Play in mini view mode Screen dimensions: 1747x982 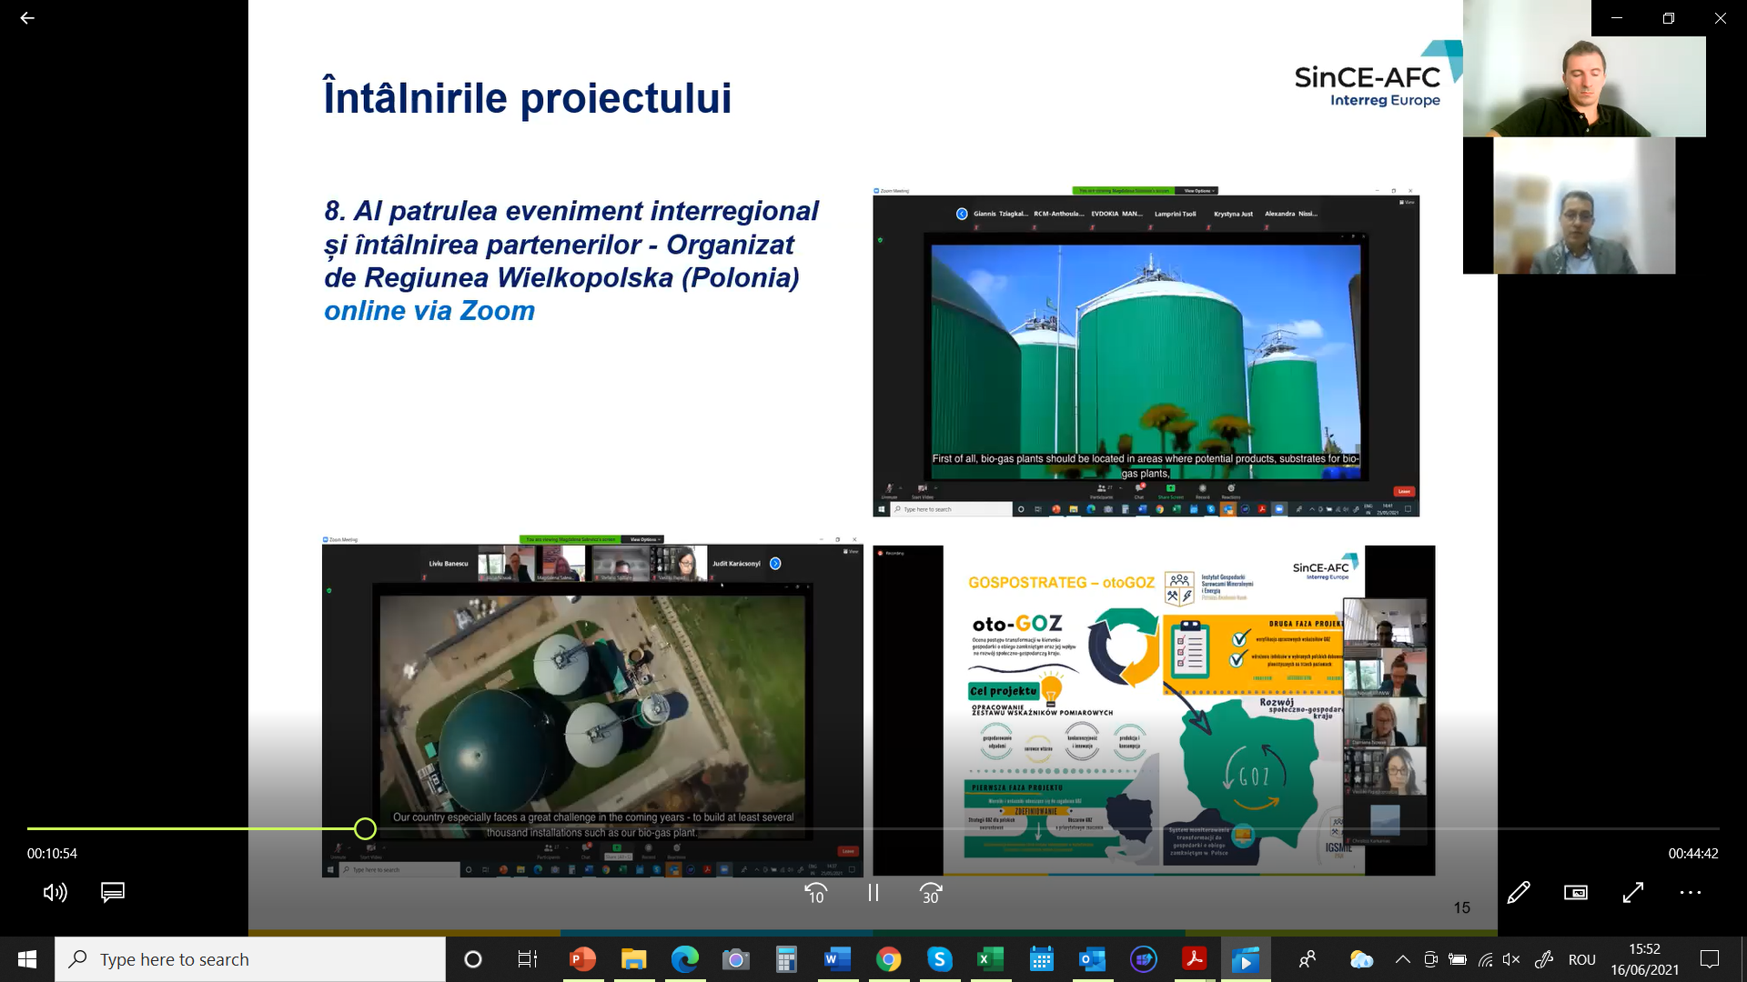pyautogui.click(x=1576, y=893)
